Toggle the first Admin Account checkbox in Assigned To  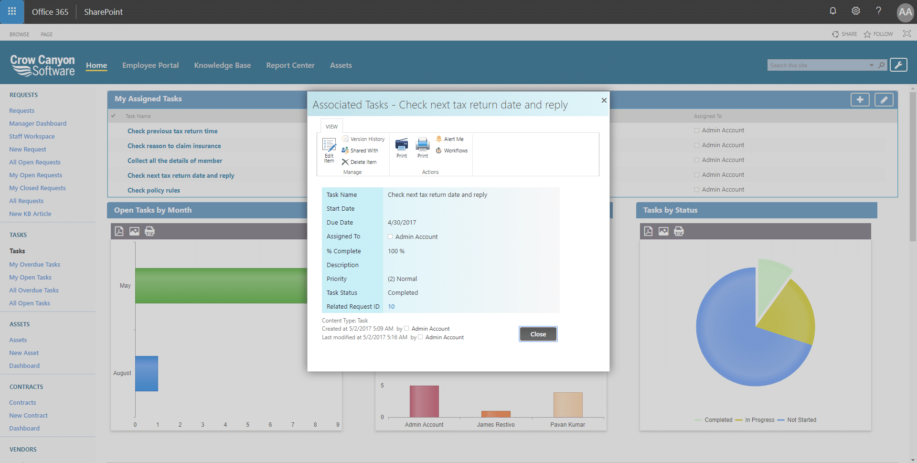[697, 130]
